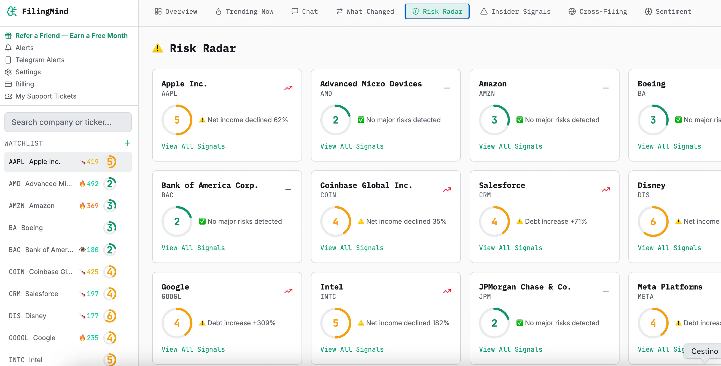The height and width of the screenshot is (366, 721).
Task: Click the 'Net income declined 182%' text
Action: pyautogui.click(x=408, y=323)
